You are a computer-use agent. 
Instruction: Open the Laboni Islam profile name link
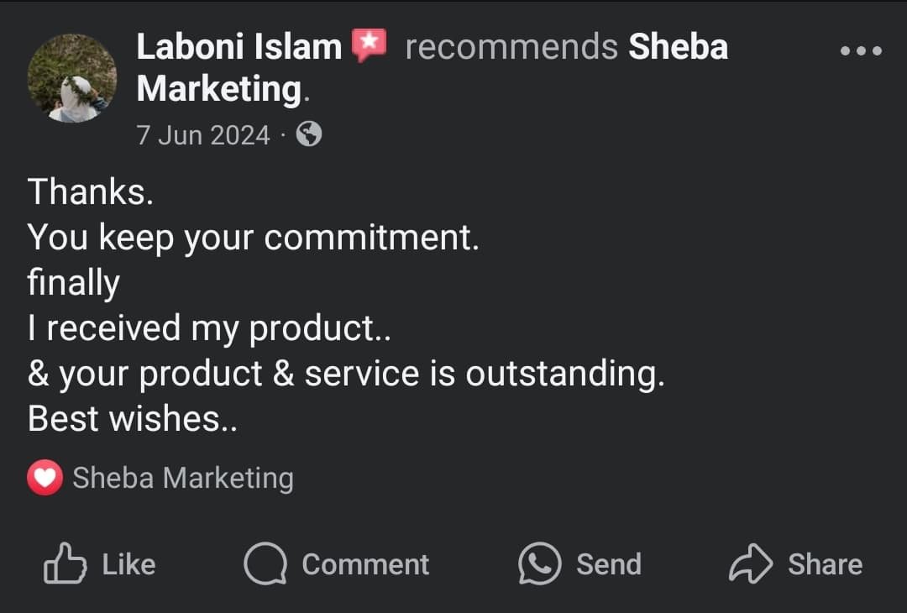[x=239, y=47]
